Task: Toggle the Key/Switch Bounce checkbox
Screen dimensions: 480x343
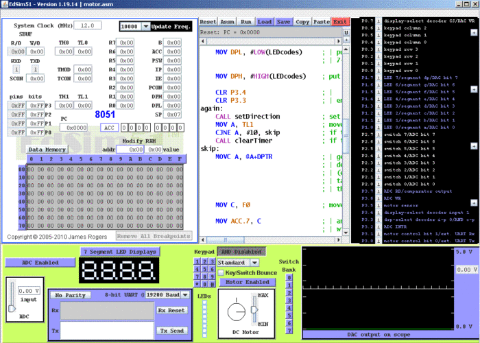Action: tap(221, 272)
